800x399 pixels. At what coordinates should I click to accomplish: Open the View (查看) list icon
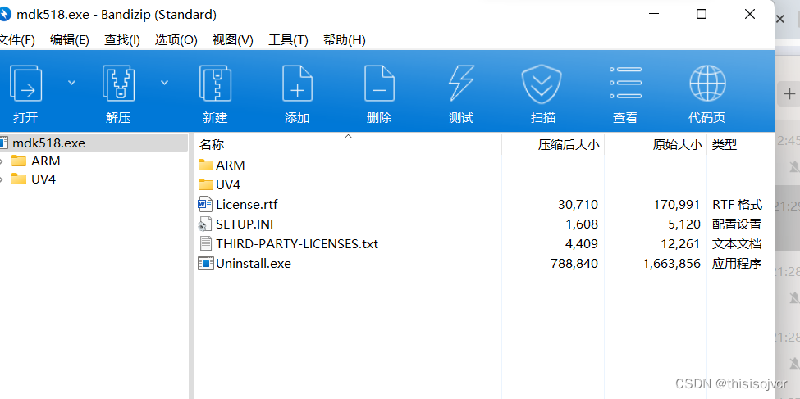click(625, 83)
